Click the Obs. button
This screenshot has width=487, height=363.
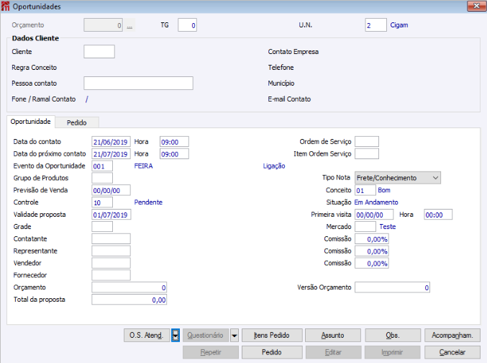[x=393, y=336]
